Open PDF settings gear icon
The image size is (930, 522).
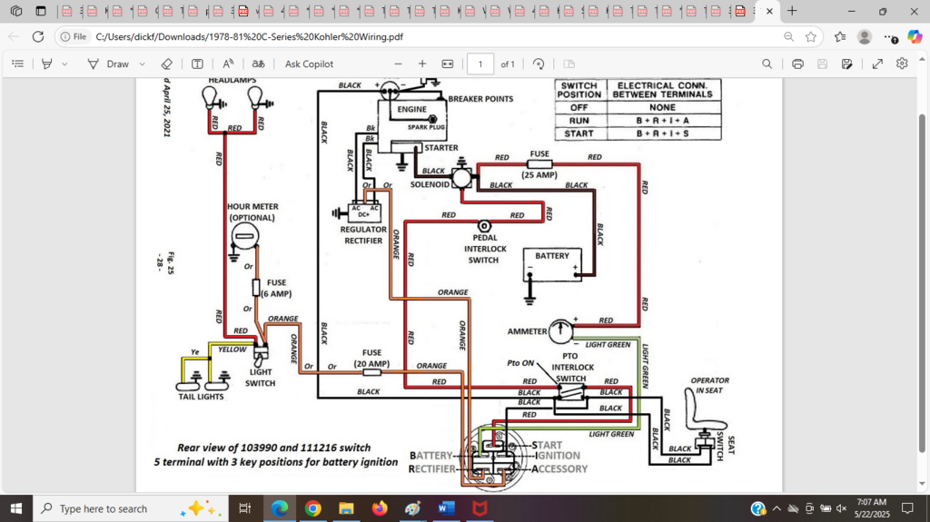point(902,64)
